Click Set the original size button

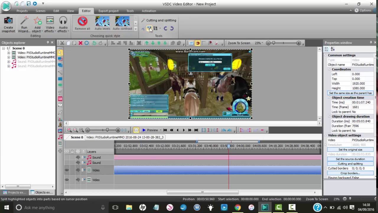click(x=350, y=150)
